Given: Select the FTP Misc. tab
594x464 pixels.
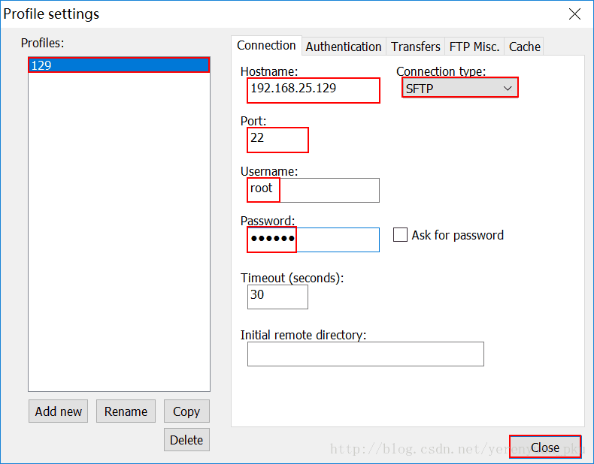Looking at the screenshot, I should tap(474, 47).
